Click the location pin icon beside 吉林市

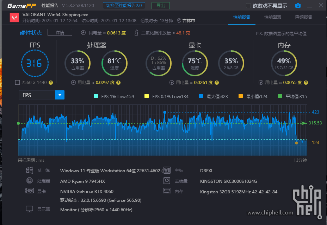179,21
